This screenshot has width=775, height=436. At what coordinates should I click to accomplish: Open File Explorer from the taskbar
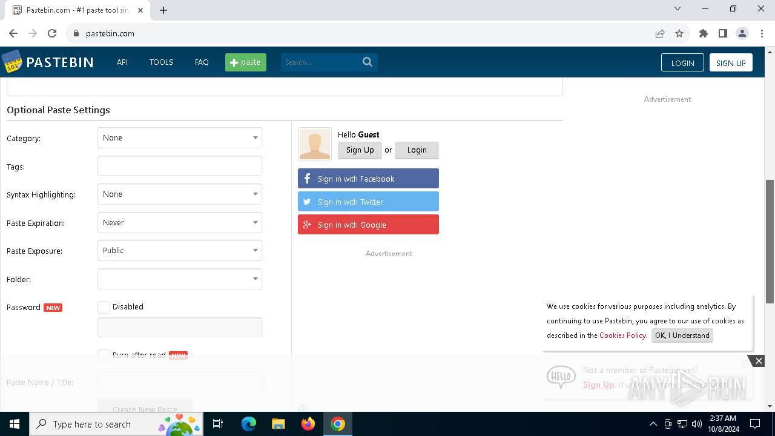tap(279, 424)
